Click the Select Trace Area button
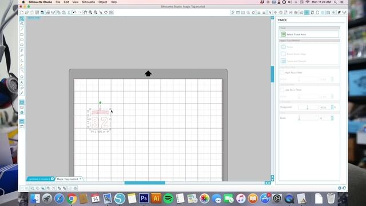 (309, 34)
